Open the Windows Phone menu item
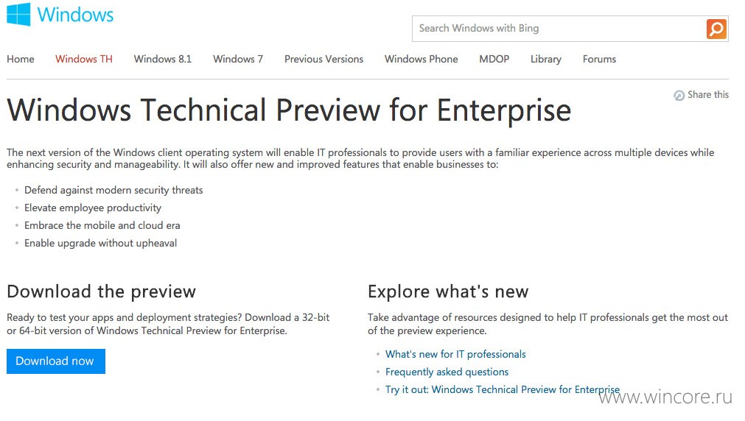 pos(421,60)
